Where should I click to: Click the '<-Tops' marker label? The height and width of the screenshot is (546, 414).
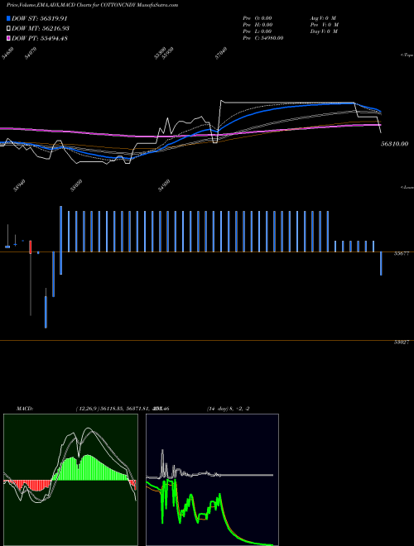pyautogui.click(x=407, y=55)
